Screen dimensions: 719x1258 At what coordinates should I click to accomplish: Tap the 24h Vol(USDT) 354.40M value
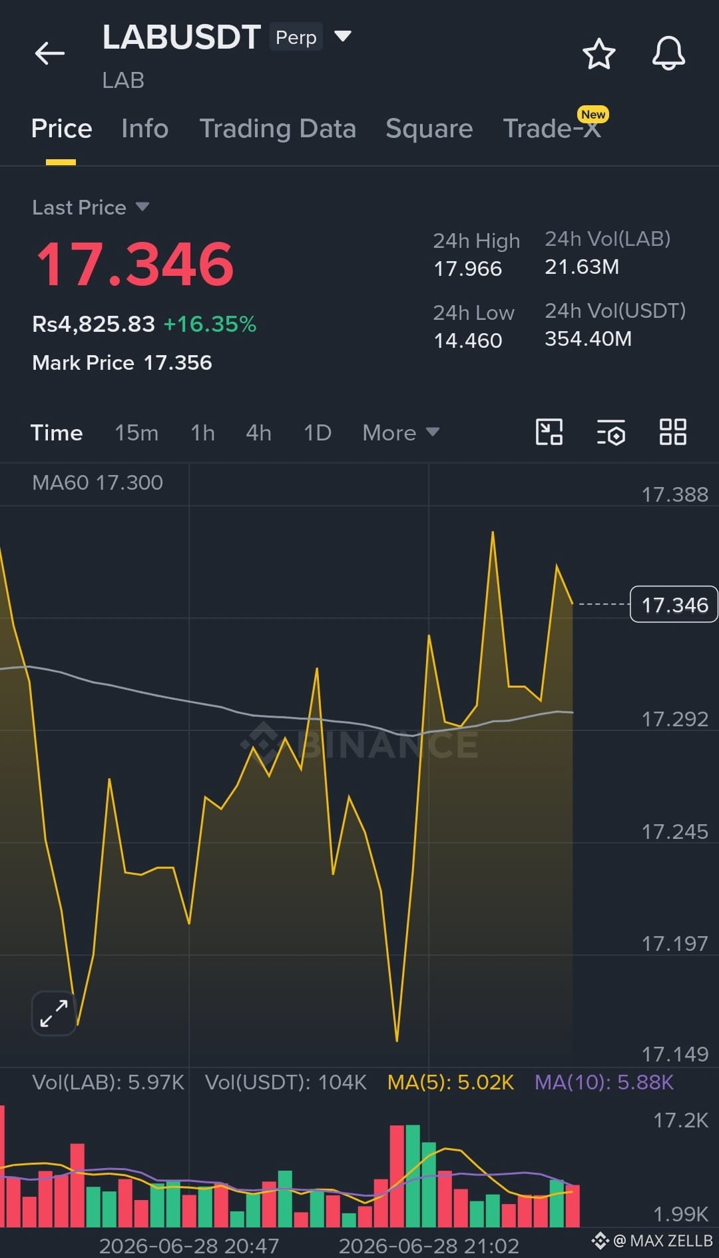(588, 338)
